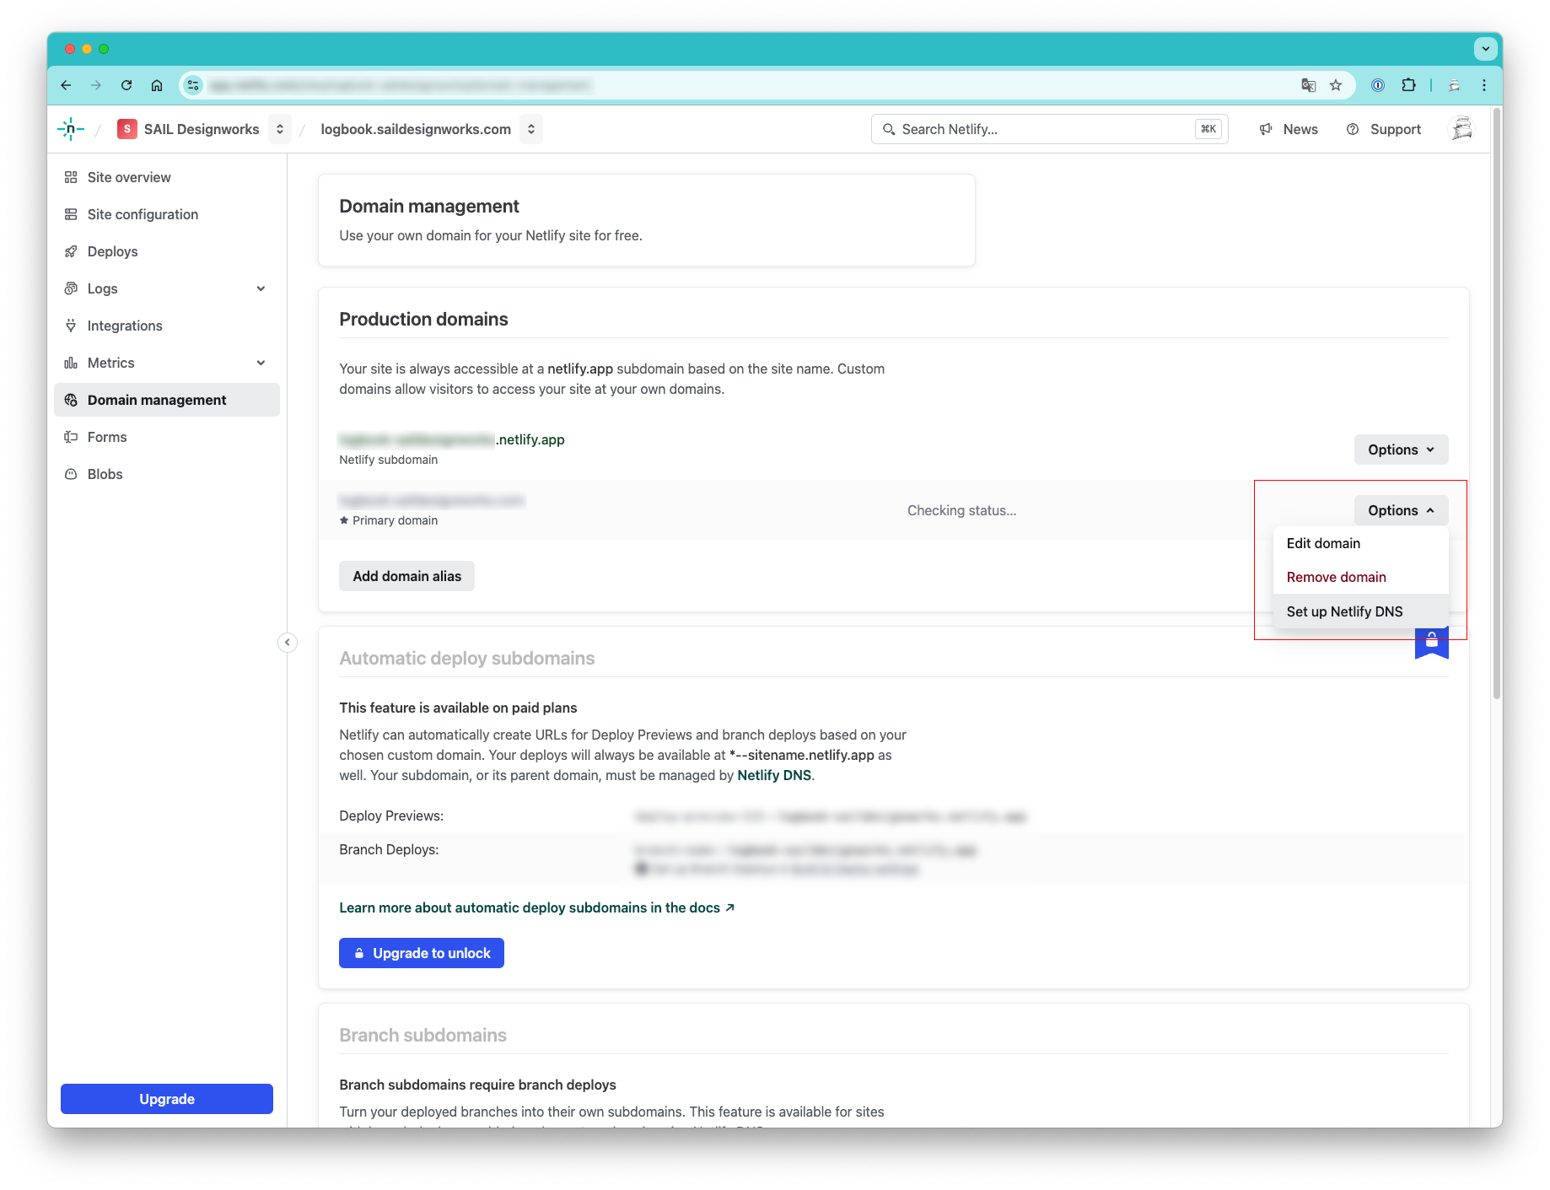1550x1190 pixels.
Task: Open the browser three-dot menu
Action: point(1484,85)
